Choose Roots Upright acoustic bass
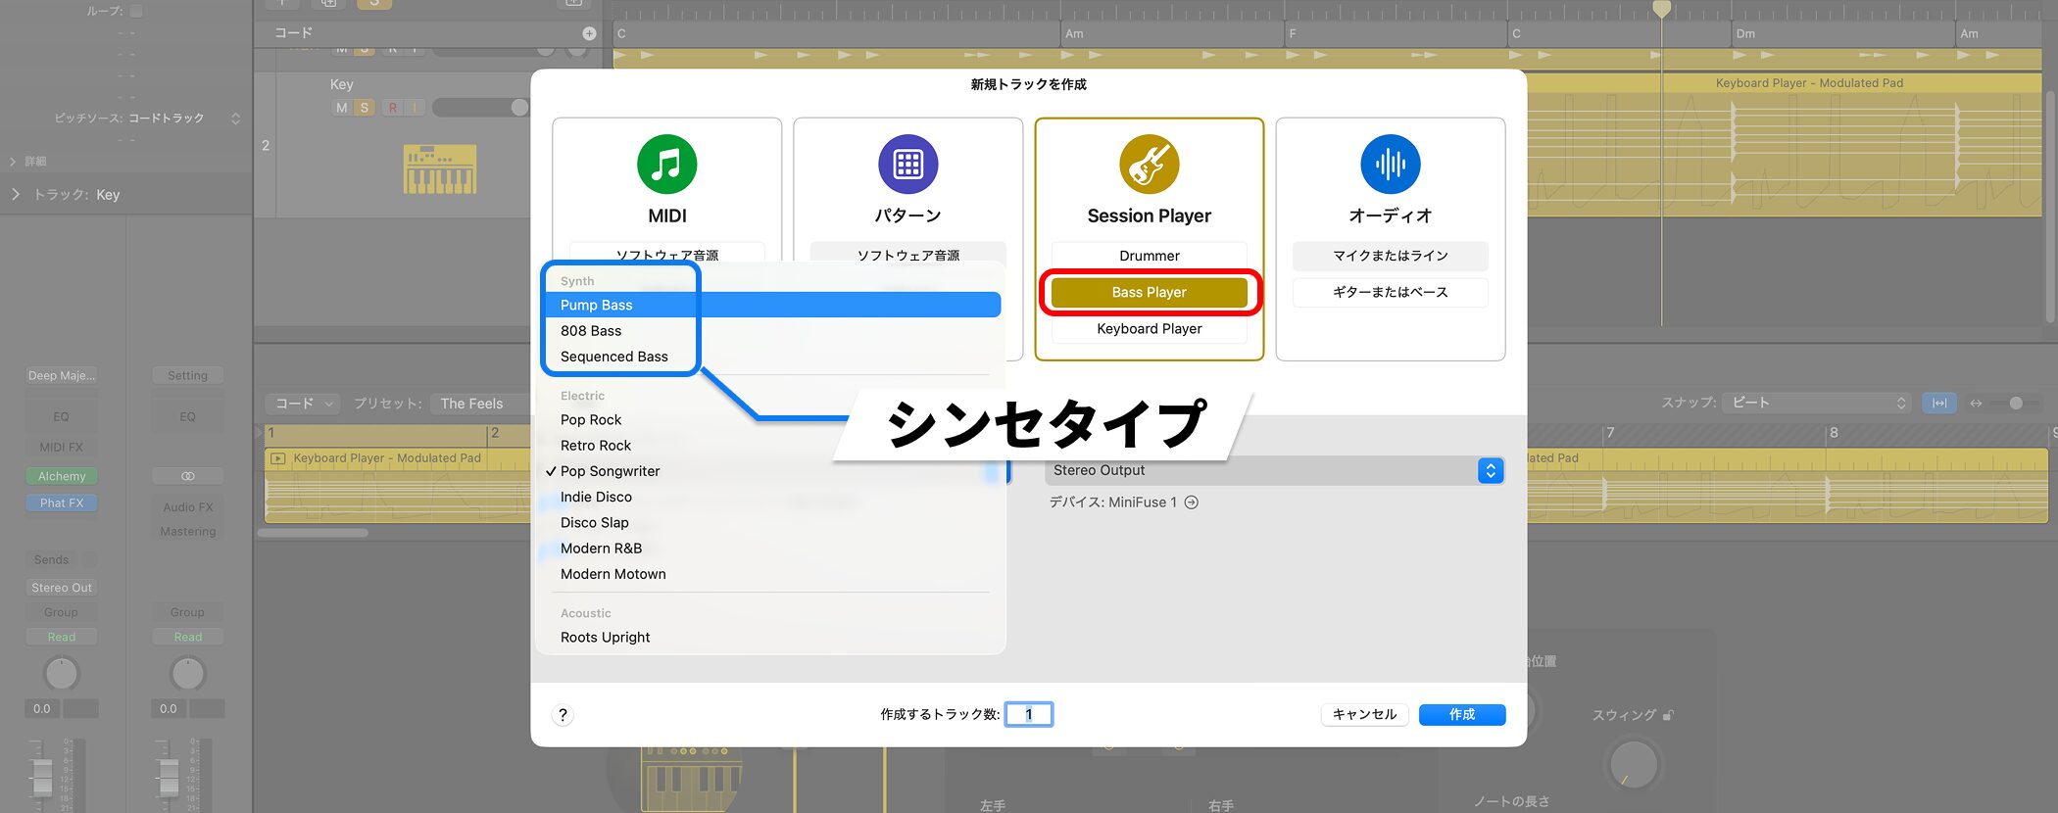Image resolution: width=2058 pixels, height=813 pixels. click(x=605, y=638)
